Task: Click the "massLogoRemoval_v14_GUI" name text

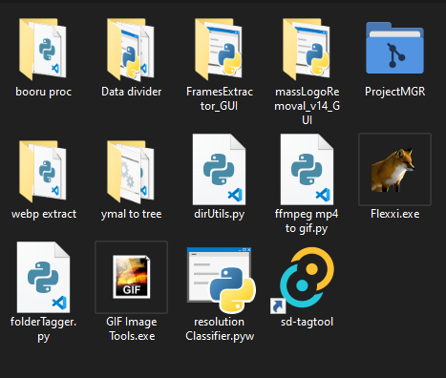Action: (x=307, y=106)
